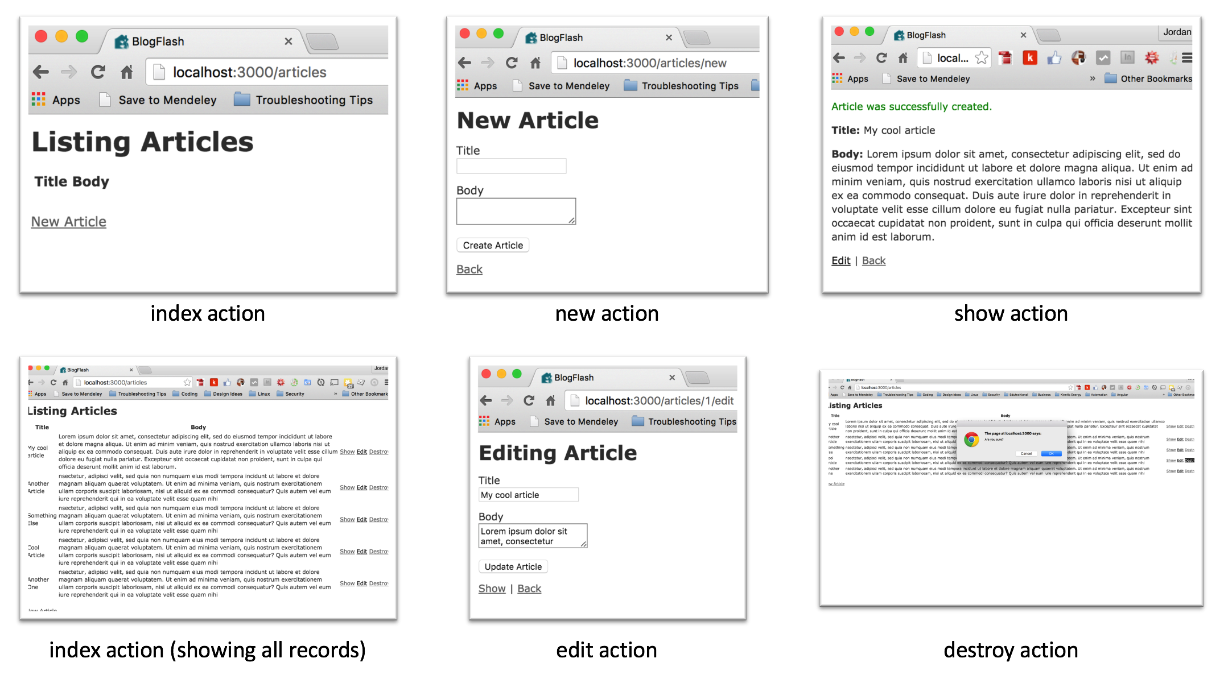Viewport: 1228px width, 679px height.
Task: Click back arrow in index action browser
Action: [x=41, y=72]
